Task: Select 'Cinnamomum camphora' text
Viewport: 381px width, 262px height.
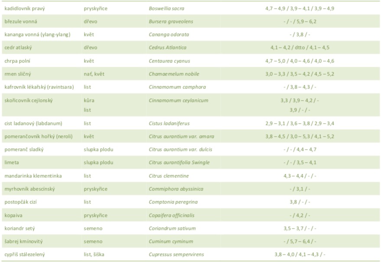Action: click(x=177, y=87)
